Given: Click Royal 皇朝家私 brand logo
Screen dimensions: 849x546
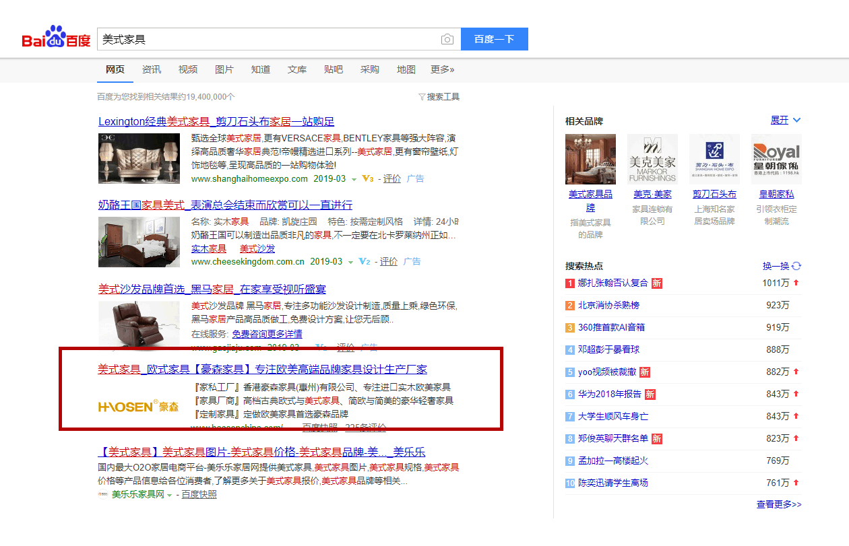Looking at the screenshot, I should (x=776, y=159).
